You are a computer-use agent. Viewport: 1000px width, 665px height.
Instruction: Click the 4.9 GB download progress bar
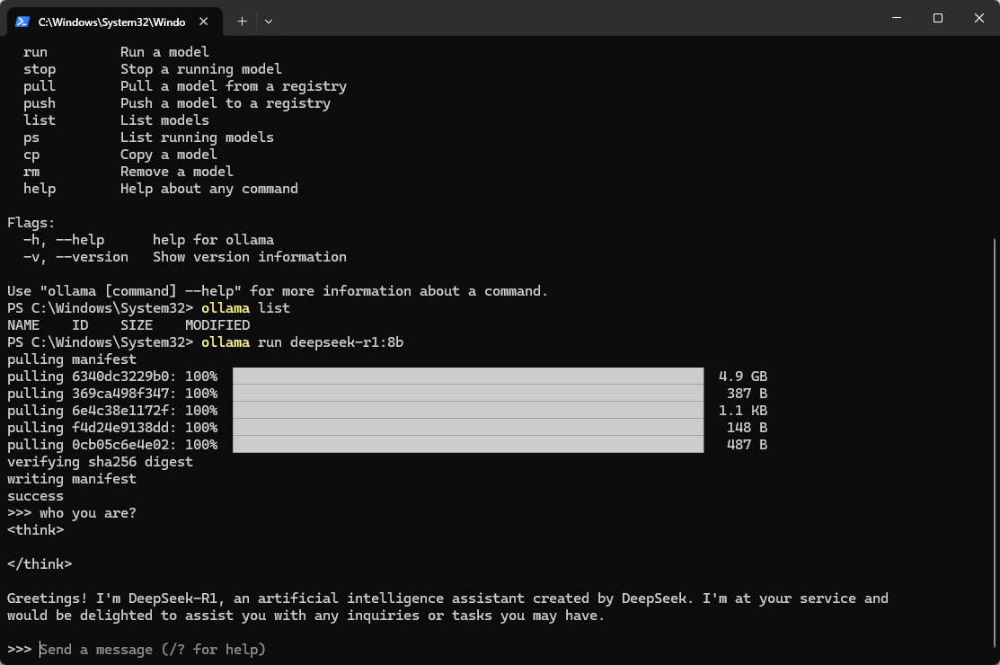(468, 377)
